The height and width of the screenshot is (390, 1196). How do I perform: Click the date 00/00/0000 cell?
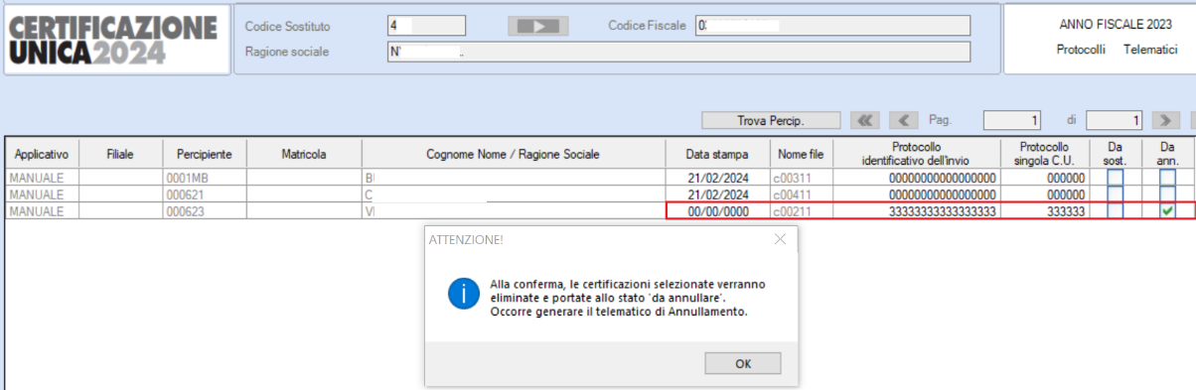point(717,210)
